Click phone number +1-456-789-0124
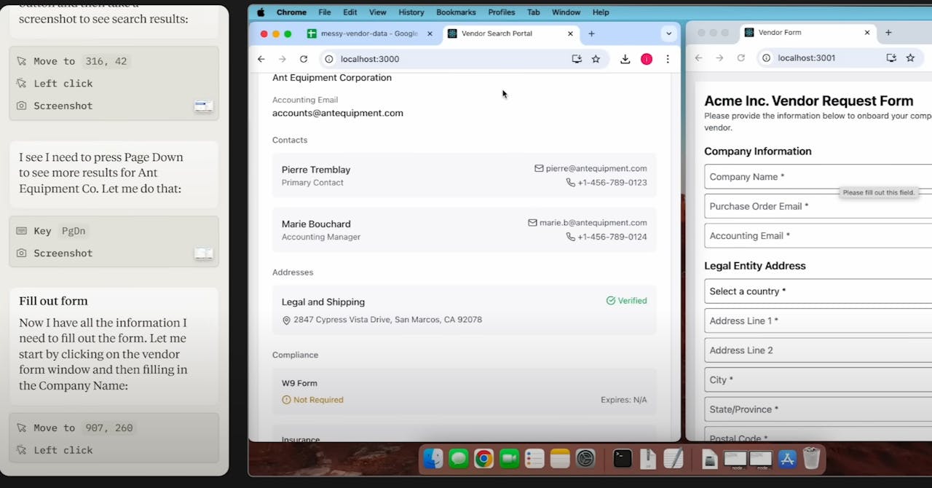 (x=612, y=237)
